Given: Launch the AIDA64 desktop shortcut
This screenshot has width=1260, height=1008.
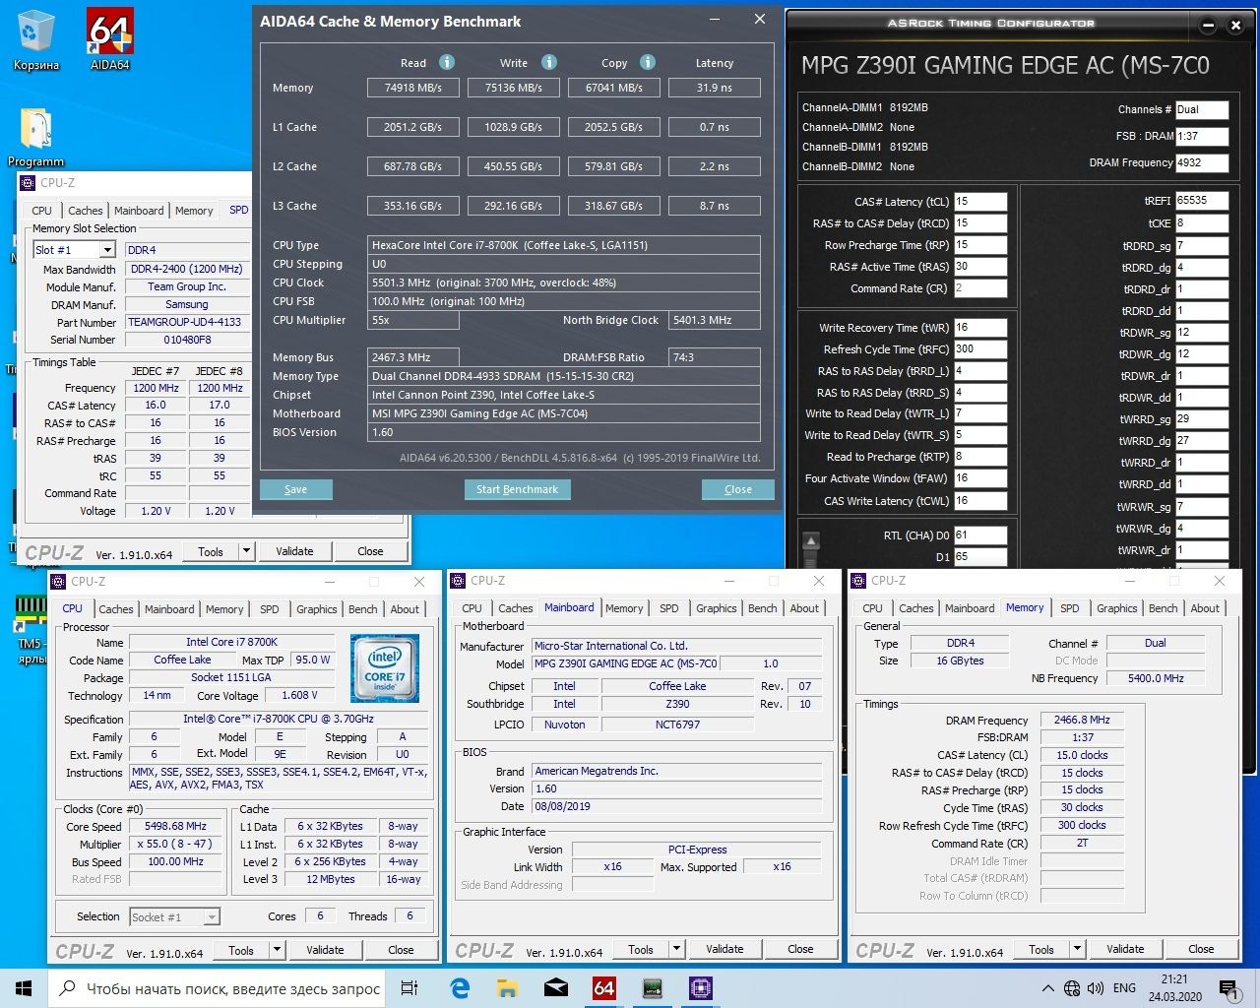Looking at the screenshot, I should click(109, 41).
